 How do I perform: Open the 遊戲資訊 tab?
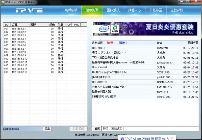click(176, 10)
